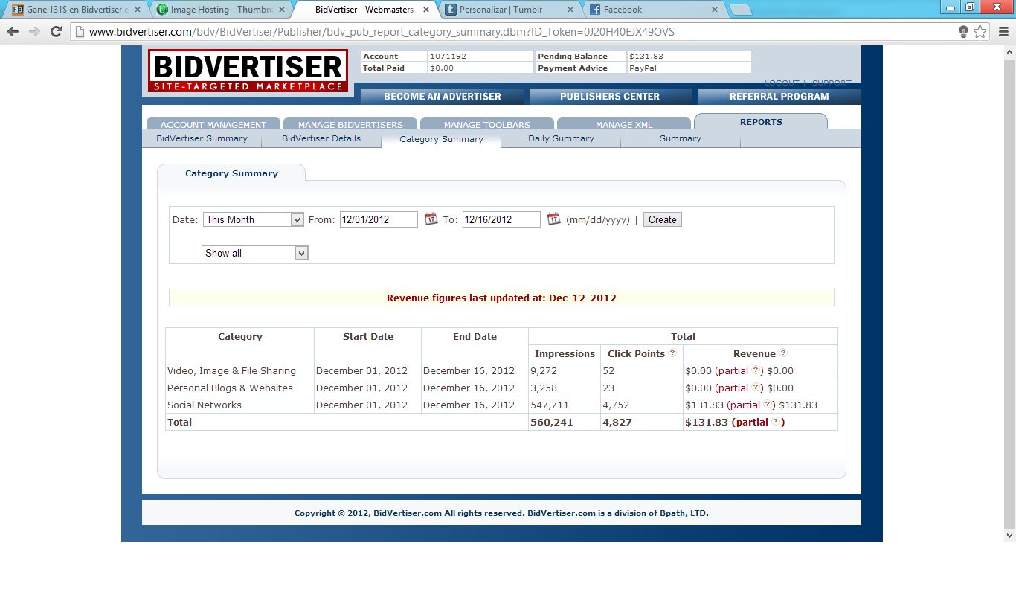Click the From date input field
The height and width of the screenshot is (610, 1016).
[x=379, y=219]
